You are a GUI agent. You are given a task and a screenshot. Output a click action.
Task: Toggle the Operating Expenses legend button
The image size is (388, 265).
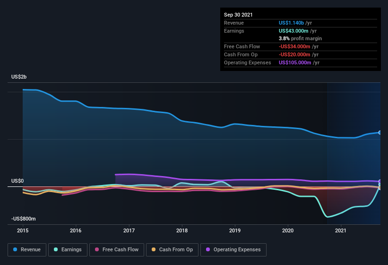(233, 250)
